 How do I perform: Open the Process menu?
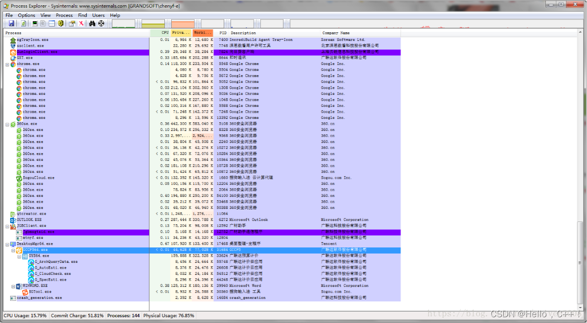[64, 15]
